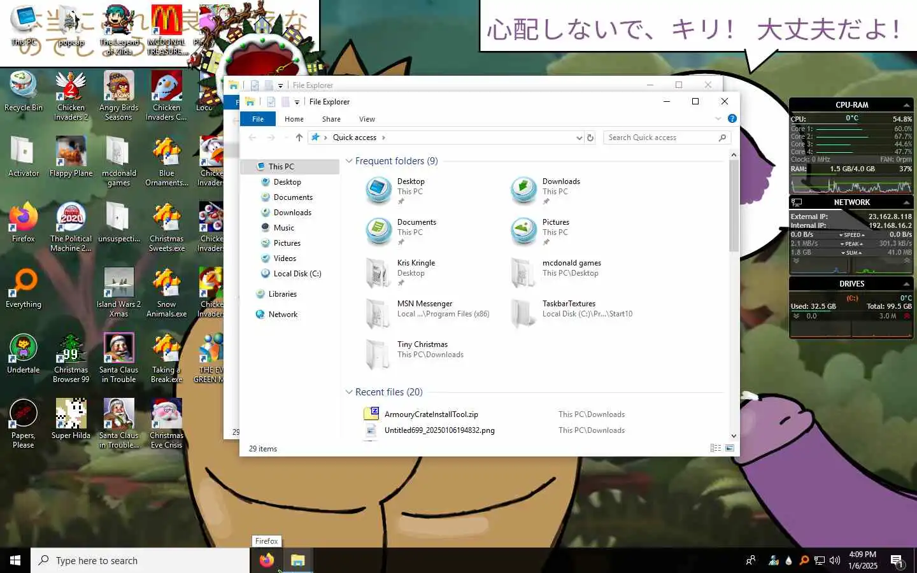
Task: Click the File Explorer taskbar button
Action: 297,560
